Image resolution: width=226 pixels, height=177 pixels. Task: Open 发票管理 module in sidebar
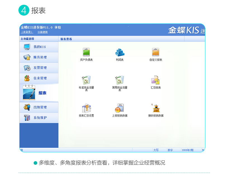[39, 68]
